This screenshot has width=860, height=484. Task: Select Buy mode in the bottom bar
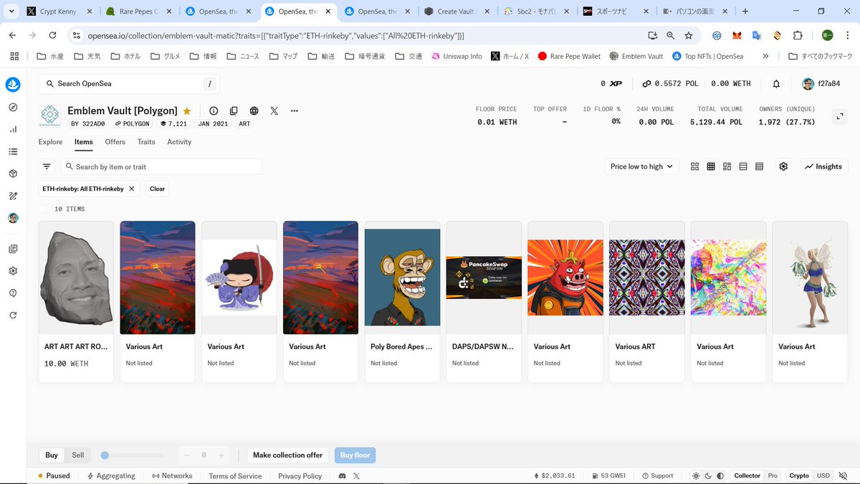[52, 455]
